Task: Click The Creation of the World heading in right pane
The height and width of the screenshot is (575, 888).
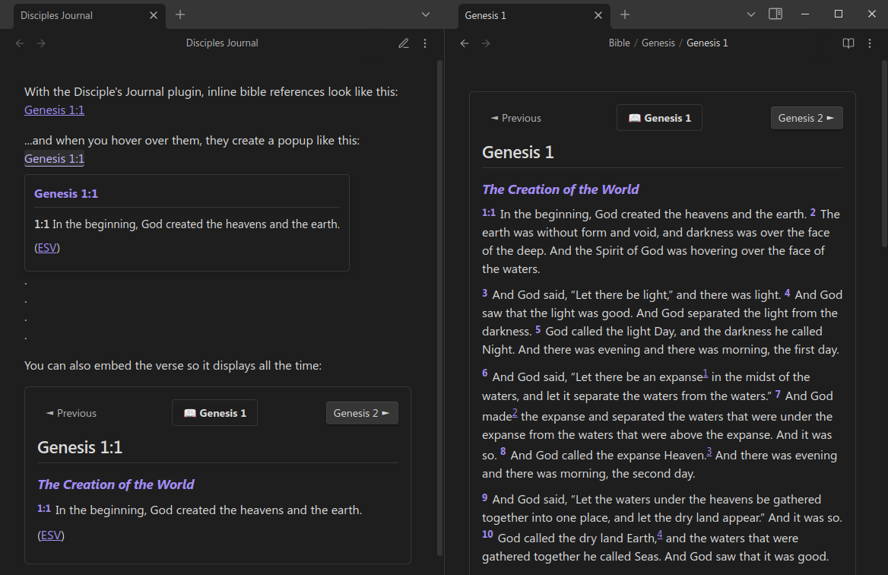Action: click(x=560, y=189)
